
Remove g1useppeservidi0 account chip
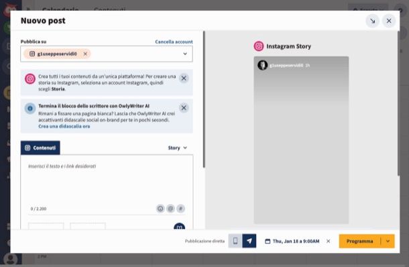coord(85,54)
